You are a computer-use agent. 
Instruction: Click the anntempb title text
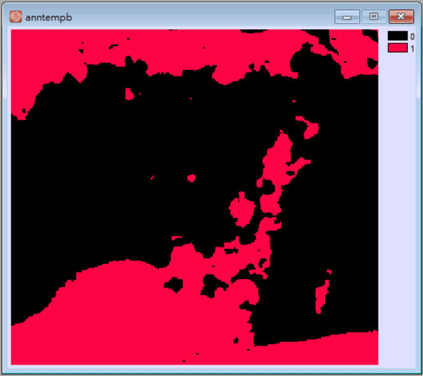pos(48,18)
